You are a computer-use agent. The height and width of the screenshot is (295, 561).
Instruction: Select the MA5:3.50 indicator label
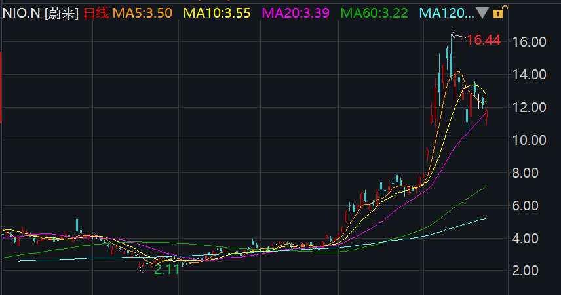tap(142, 13)
